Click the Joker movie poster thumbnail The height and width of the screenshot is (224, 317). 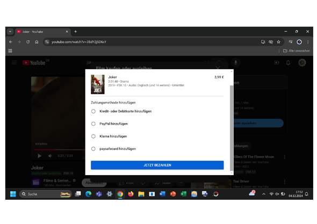click(x=98, y=84)
